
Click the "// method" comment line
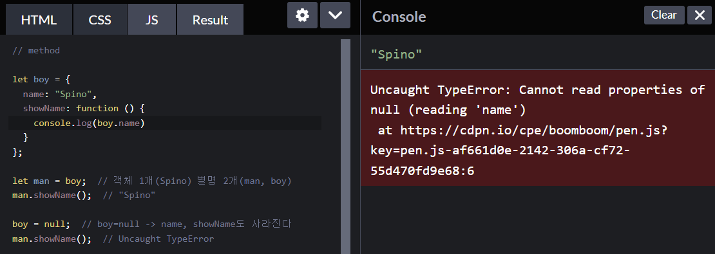(36, 50)
